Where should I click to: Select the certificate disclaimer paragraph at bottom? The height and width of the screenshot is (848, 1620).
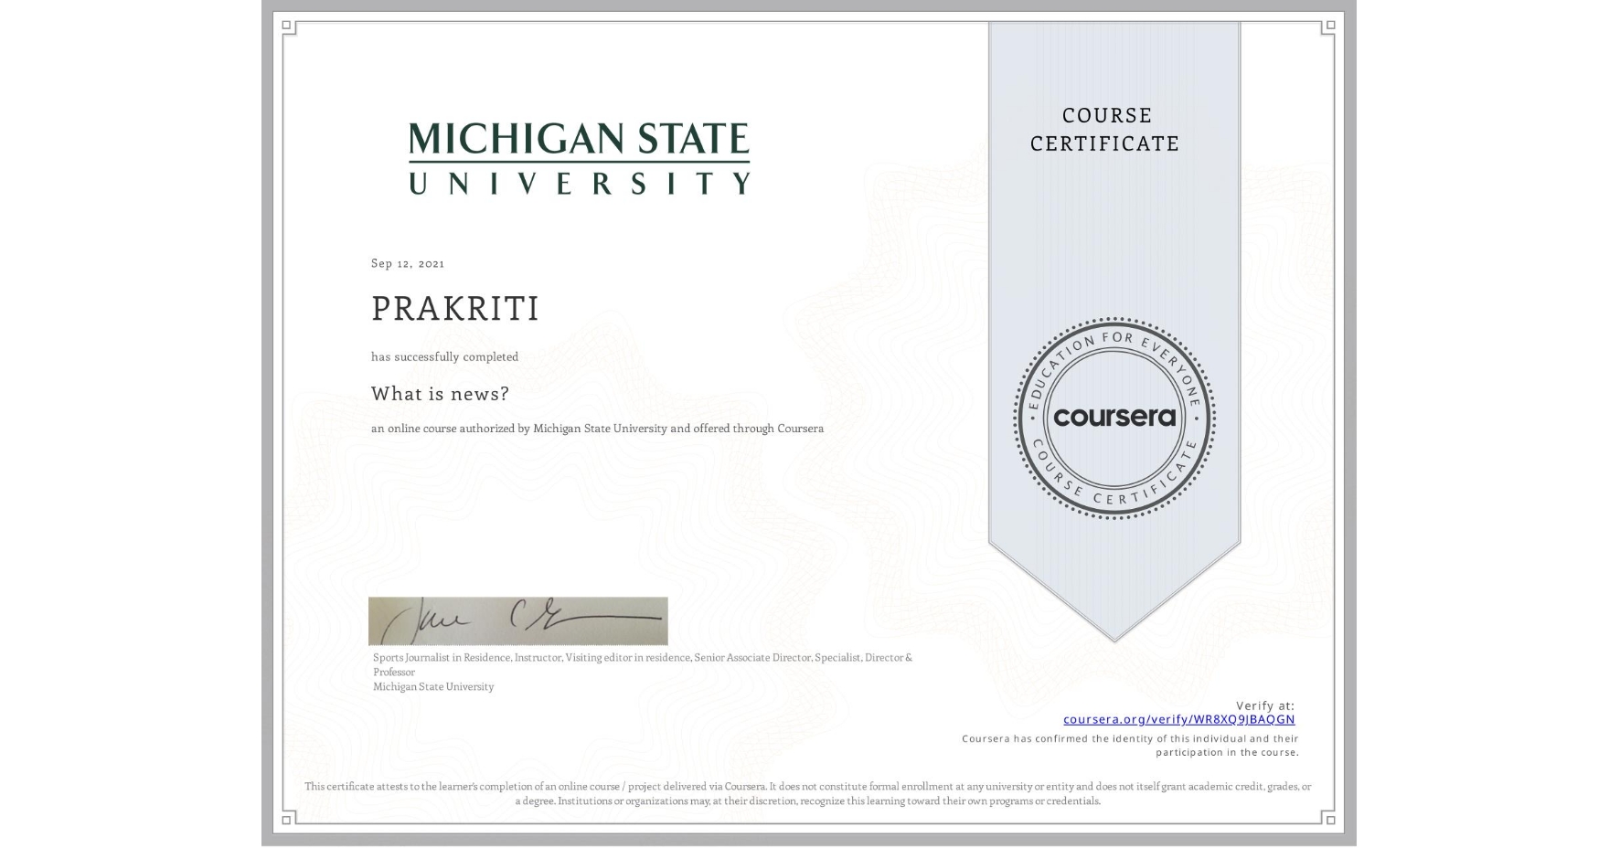click(x=808, y=792)
